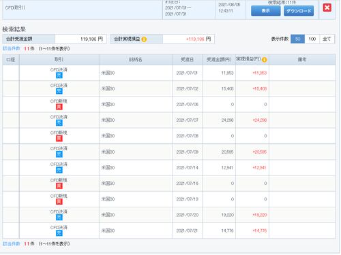Click the ダウンロード button
This screenshot has width=341, height=255.
point(299,11)
